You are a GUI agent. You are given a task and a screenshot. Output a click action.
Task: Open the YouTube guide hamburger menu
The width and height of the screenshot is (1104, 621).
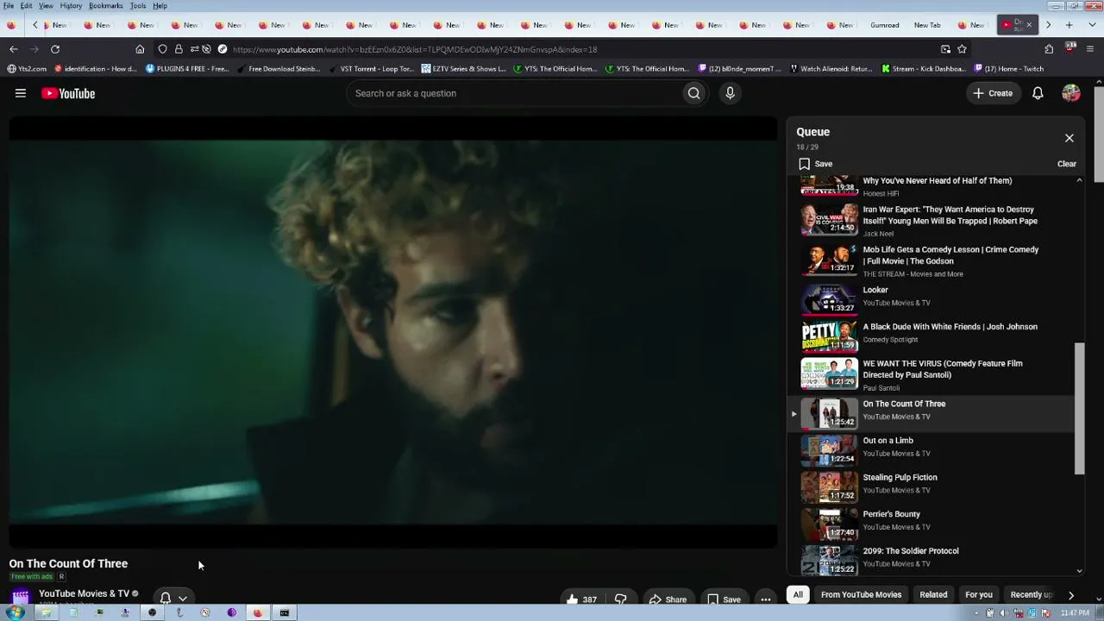point(21,93)
